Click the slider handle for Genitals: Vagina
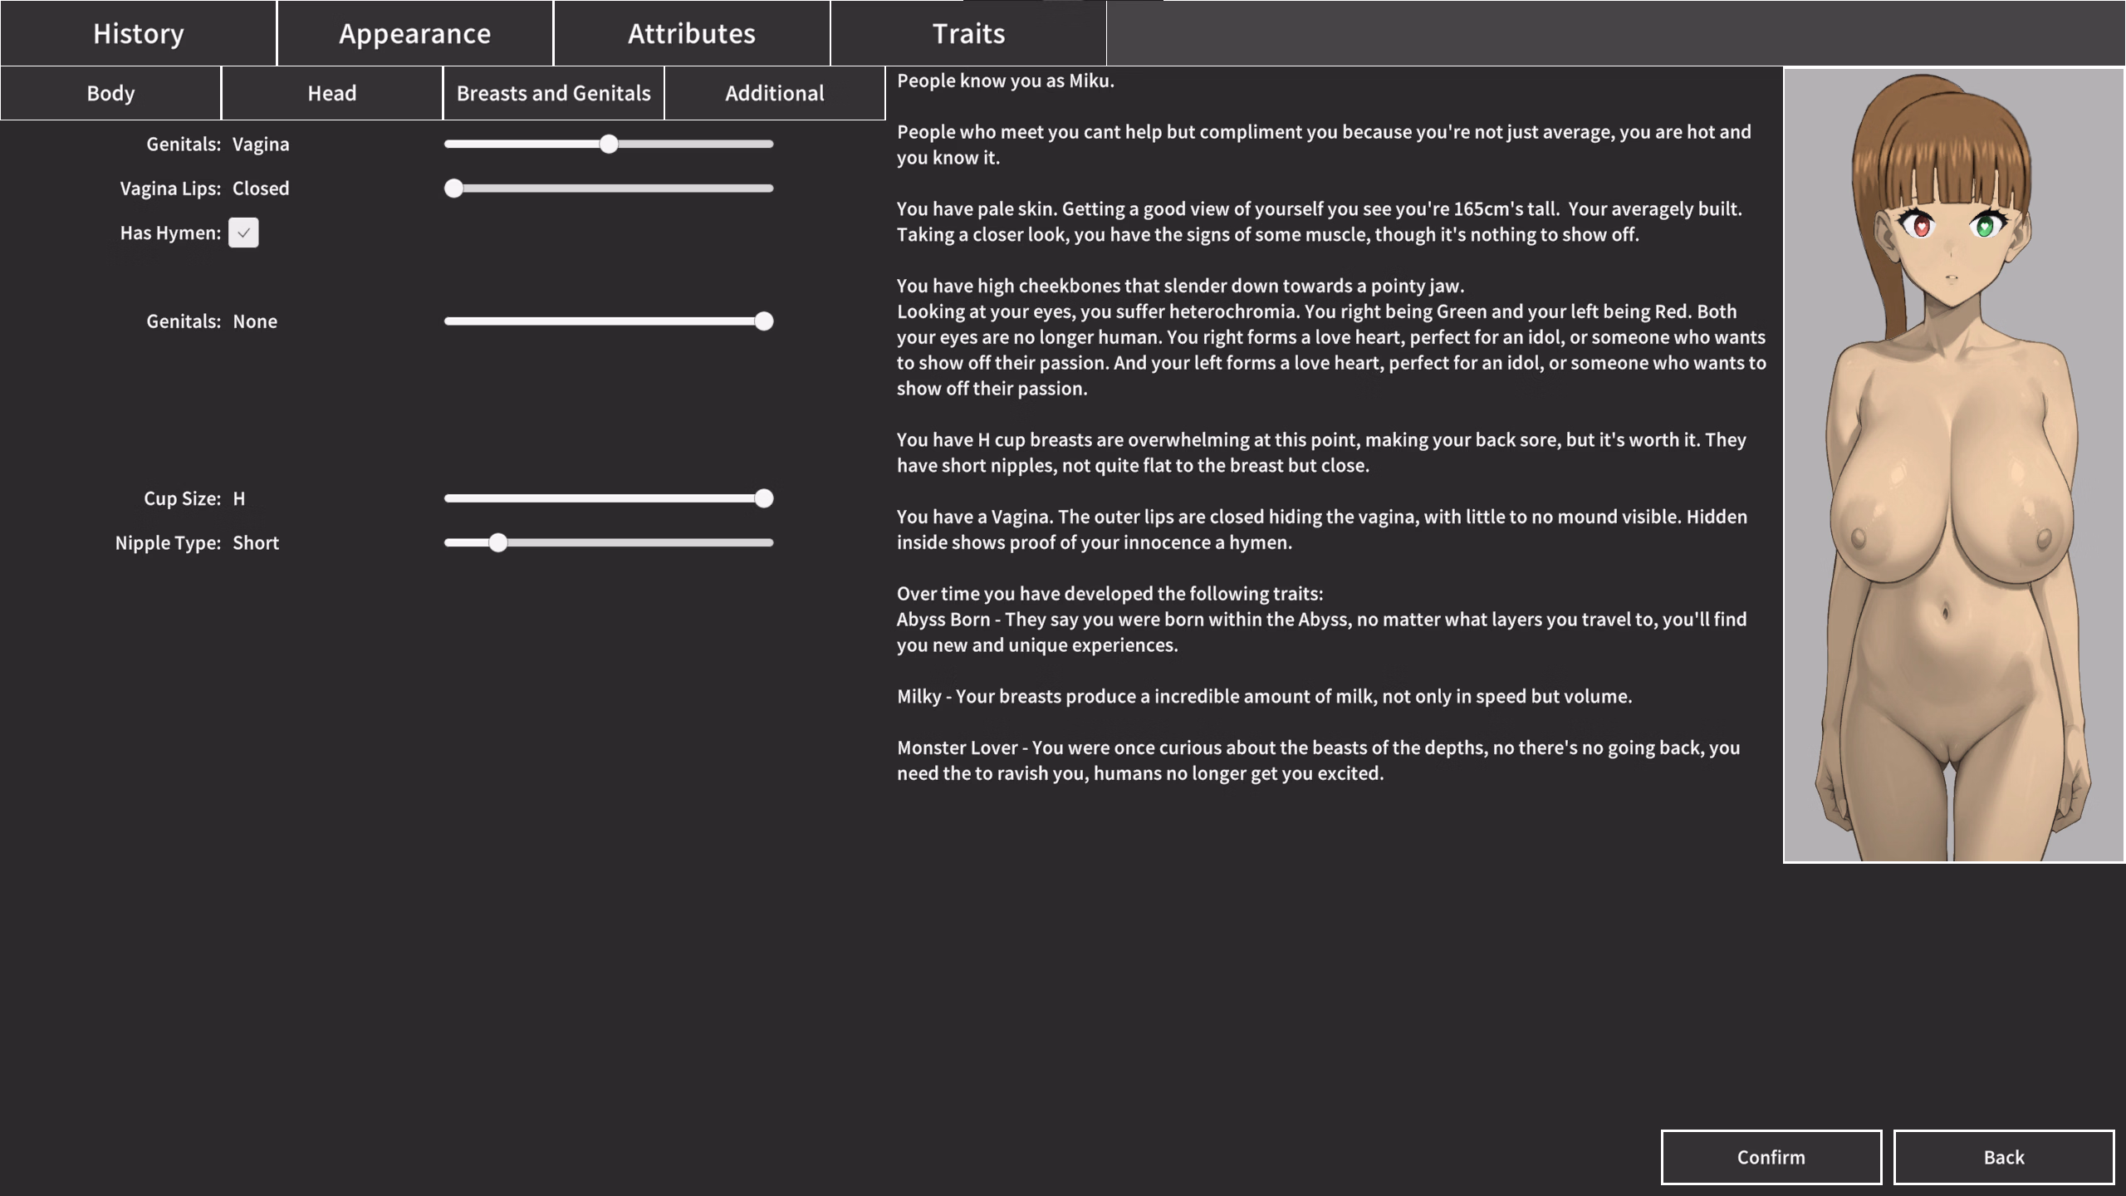Image resolution: width=2126 pixels, height=1196 pixels. 609,144
